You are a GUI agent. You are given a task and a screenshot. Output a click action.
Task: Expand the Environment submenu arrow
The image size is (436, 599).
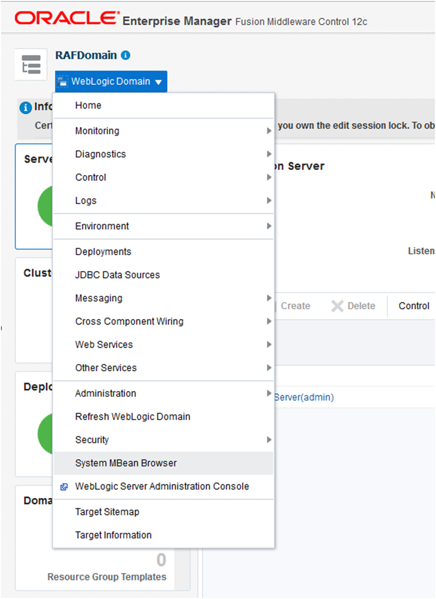(x=269, y=226)
